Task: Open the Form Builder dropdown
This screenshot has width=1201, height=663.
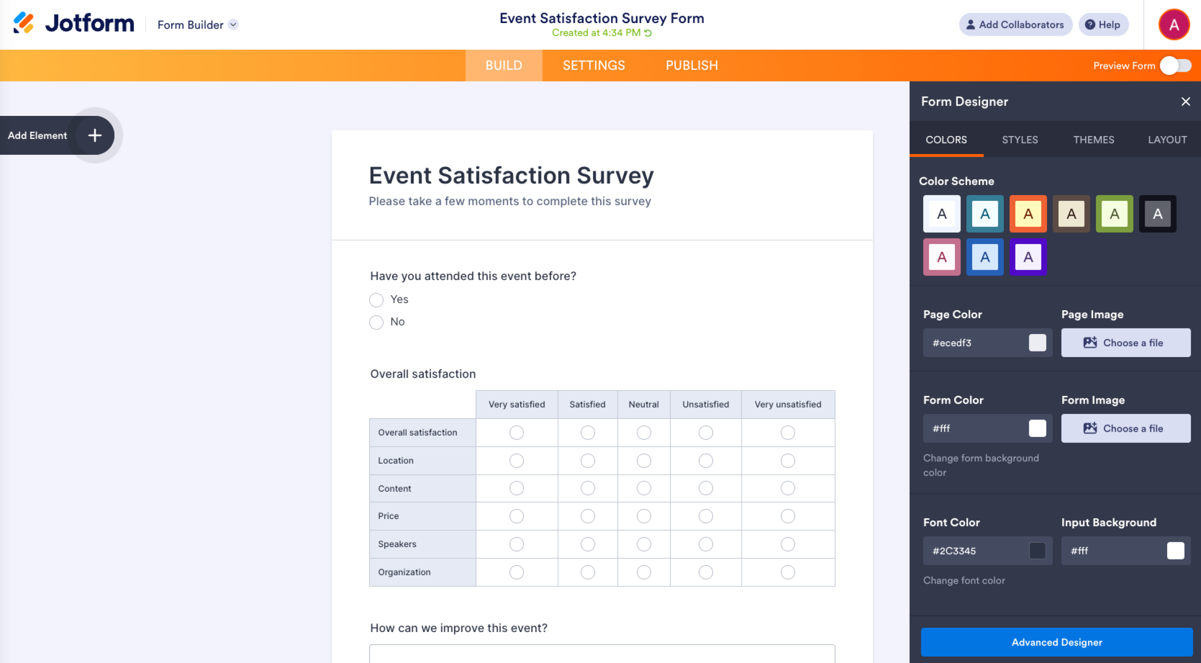Action: point(196,24)
